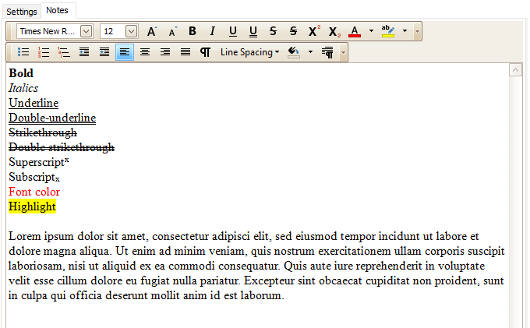Toggle italic formatting

pyautogui.click(x=213, y=31)
